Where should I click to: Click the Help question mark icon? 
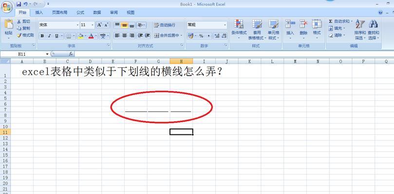point(380,13)
